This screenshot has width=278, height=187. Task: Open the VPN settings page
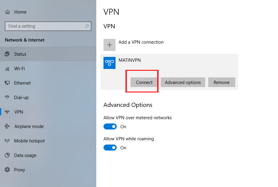(x=19, y=112)
